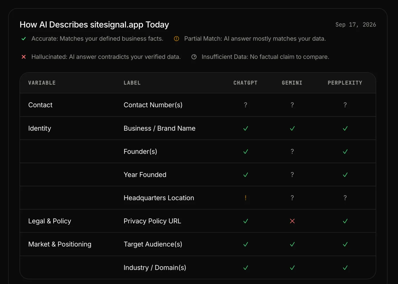Click Gemini checkmark for Business / Brand Name
The height and width of the screenshot is (284, 398).
pos(292,128)
